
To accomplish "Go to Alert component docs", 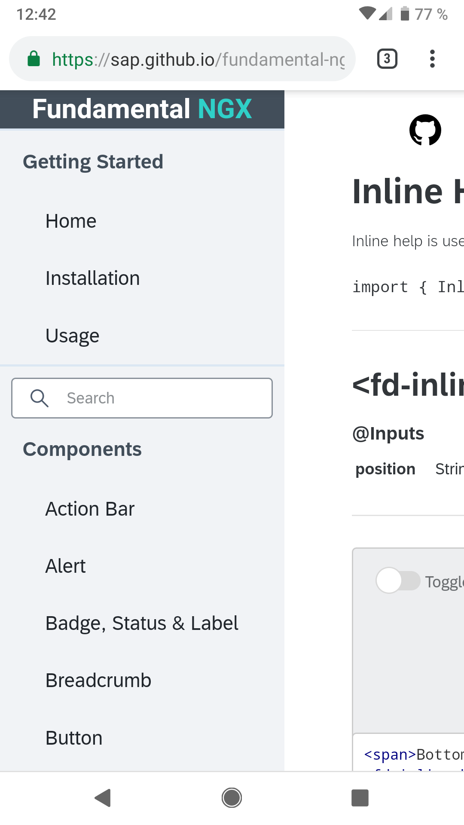I will coord(66,566).
